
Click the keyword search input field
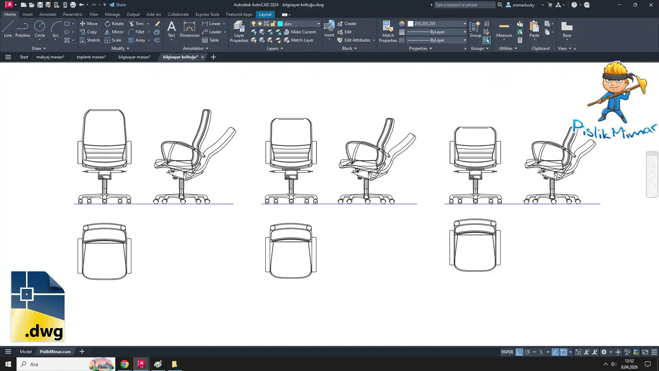pyautogui.click(x=464, y=5)
